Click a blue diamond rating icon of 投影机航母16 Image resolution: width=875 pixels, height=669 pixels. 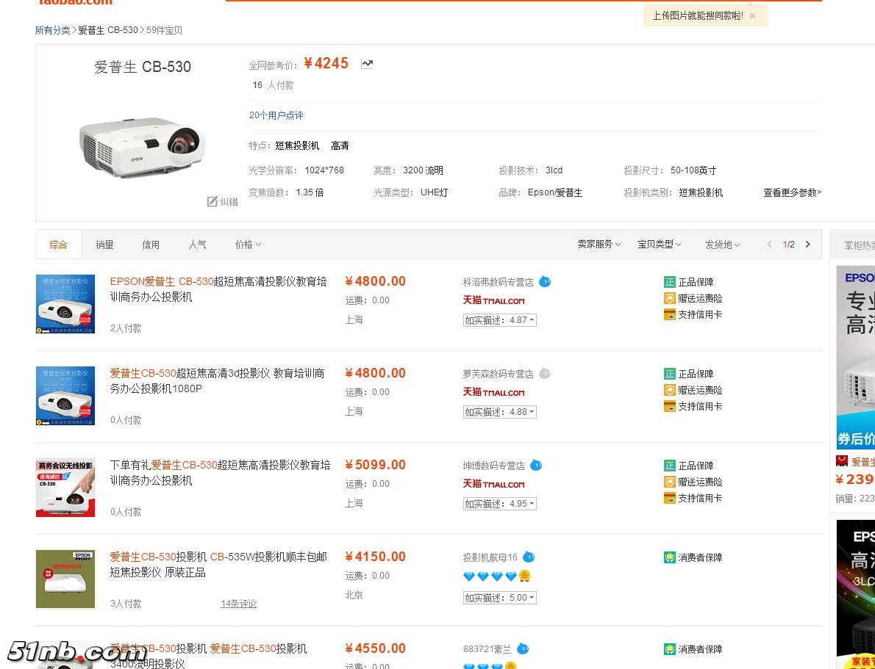coord(470,576)
